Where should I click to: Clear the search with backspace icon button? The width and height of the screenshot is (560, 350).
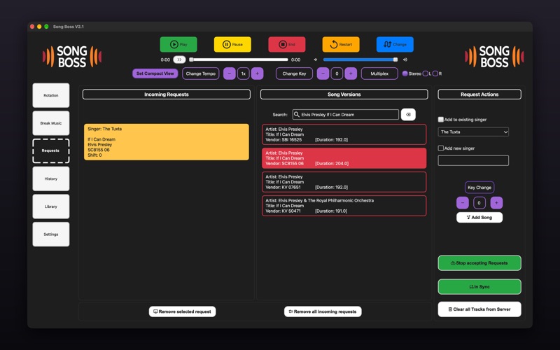(408, 115)
